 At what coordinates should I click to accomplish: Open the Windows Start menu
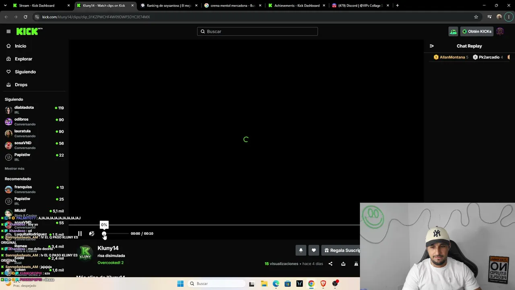coord(180,284)
